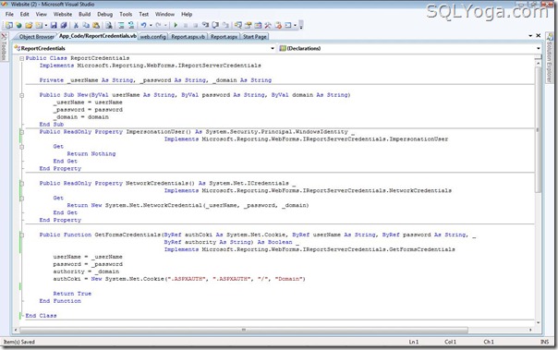Image resolution: width=558 pixels, height=350 pixels.
Task: Open the Test menu
Action: click(144, 14)
